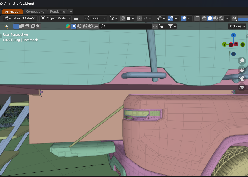Switch to the Animation workspace tab
This screenshot has width=248, height=177.
tap(12, 12)
